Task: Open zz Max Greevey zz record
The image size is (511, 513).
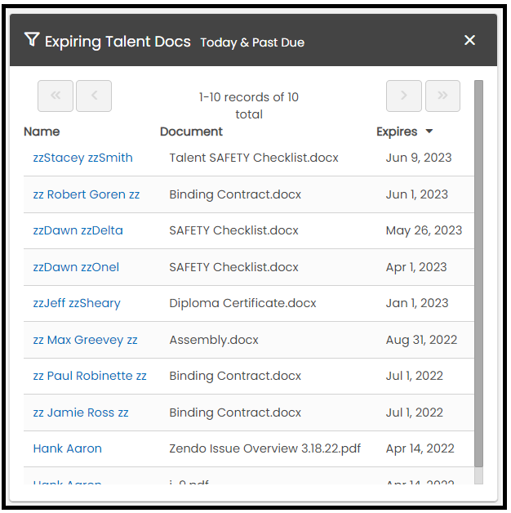Action: [x=85, y=340]
